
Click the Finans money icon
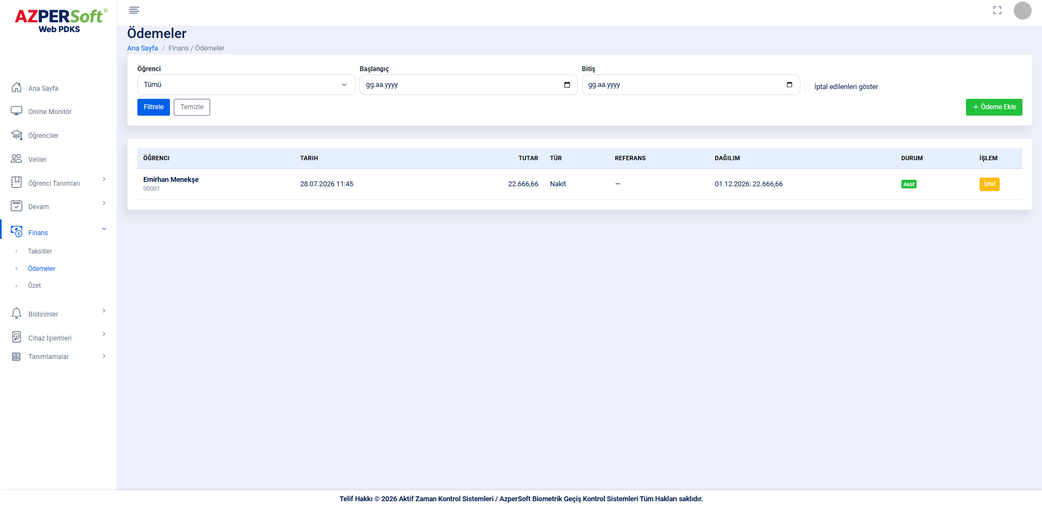tap(17, 231)
